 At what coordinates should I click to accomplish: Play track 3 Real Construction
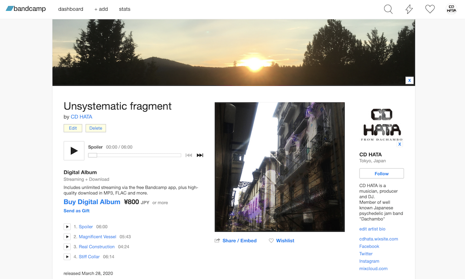67,247
